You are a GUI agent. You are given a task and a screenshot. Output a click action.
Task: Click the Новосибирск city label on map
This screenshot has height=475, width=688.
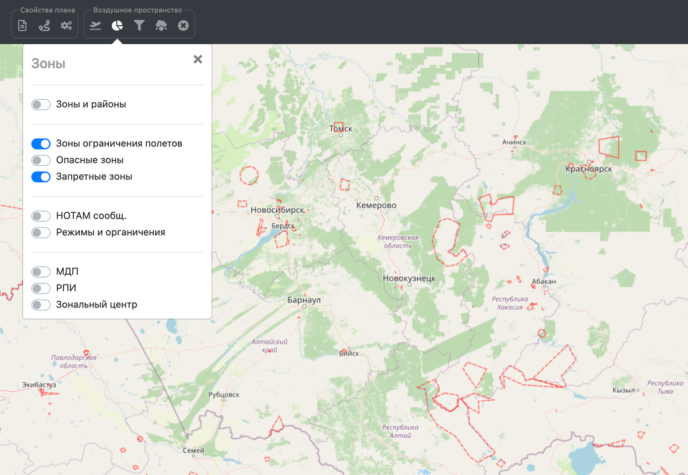click(x=277, y=211)
